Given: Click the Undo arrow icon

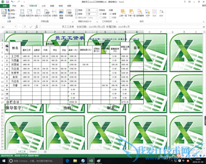Looking at the screenshot, I should click(12, 2).
